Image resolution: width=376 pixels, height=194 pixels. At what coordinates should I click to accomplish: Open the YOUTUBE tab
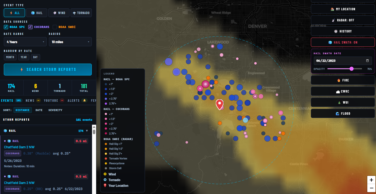pos(54,100)
